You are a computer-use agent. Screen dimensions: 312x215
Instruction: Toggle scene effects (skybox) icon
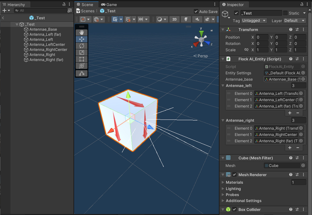tap(207, 19)
